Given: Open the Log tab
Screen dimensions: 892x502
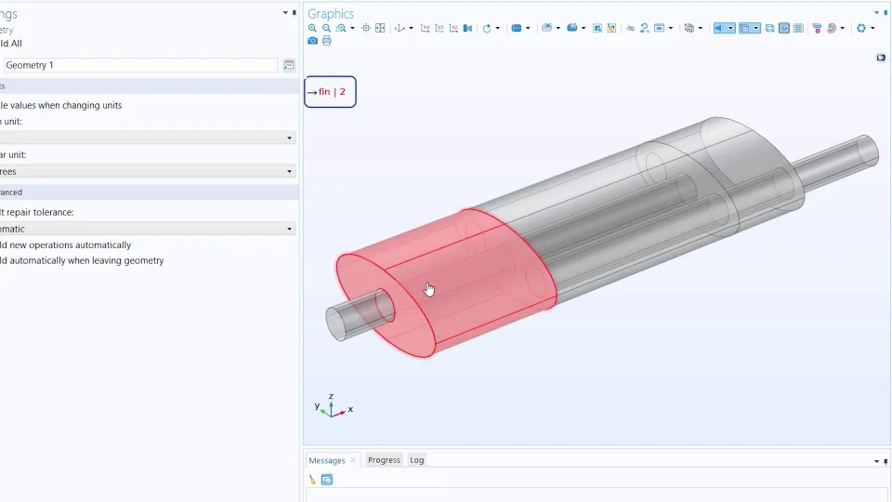Looking at the screenshot, I should pyautogui.click(x=417, y=460).
